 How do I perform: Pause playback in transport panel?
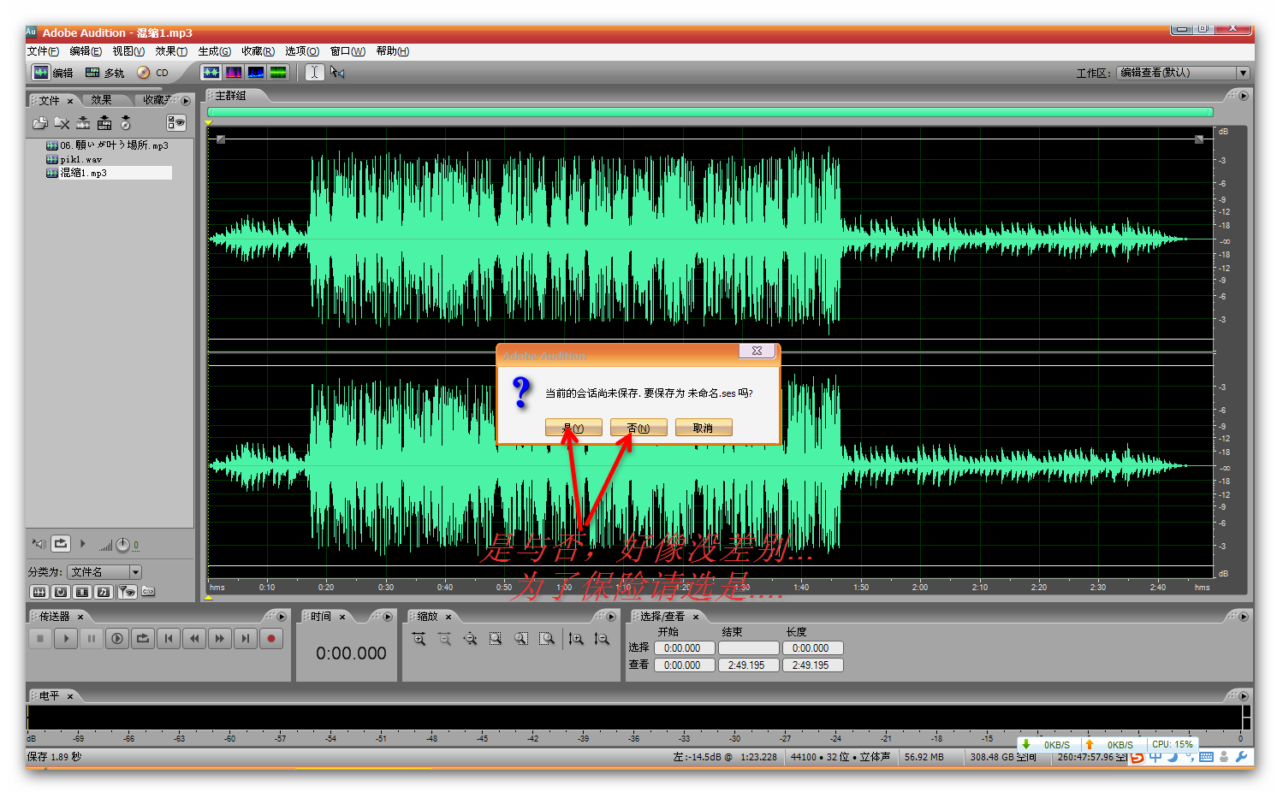point(92,638)
